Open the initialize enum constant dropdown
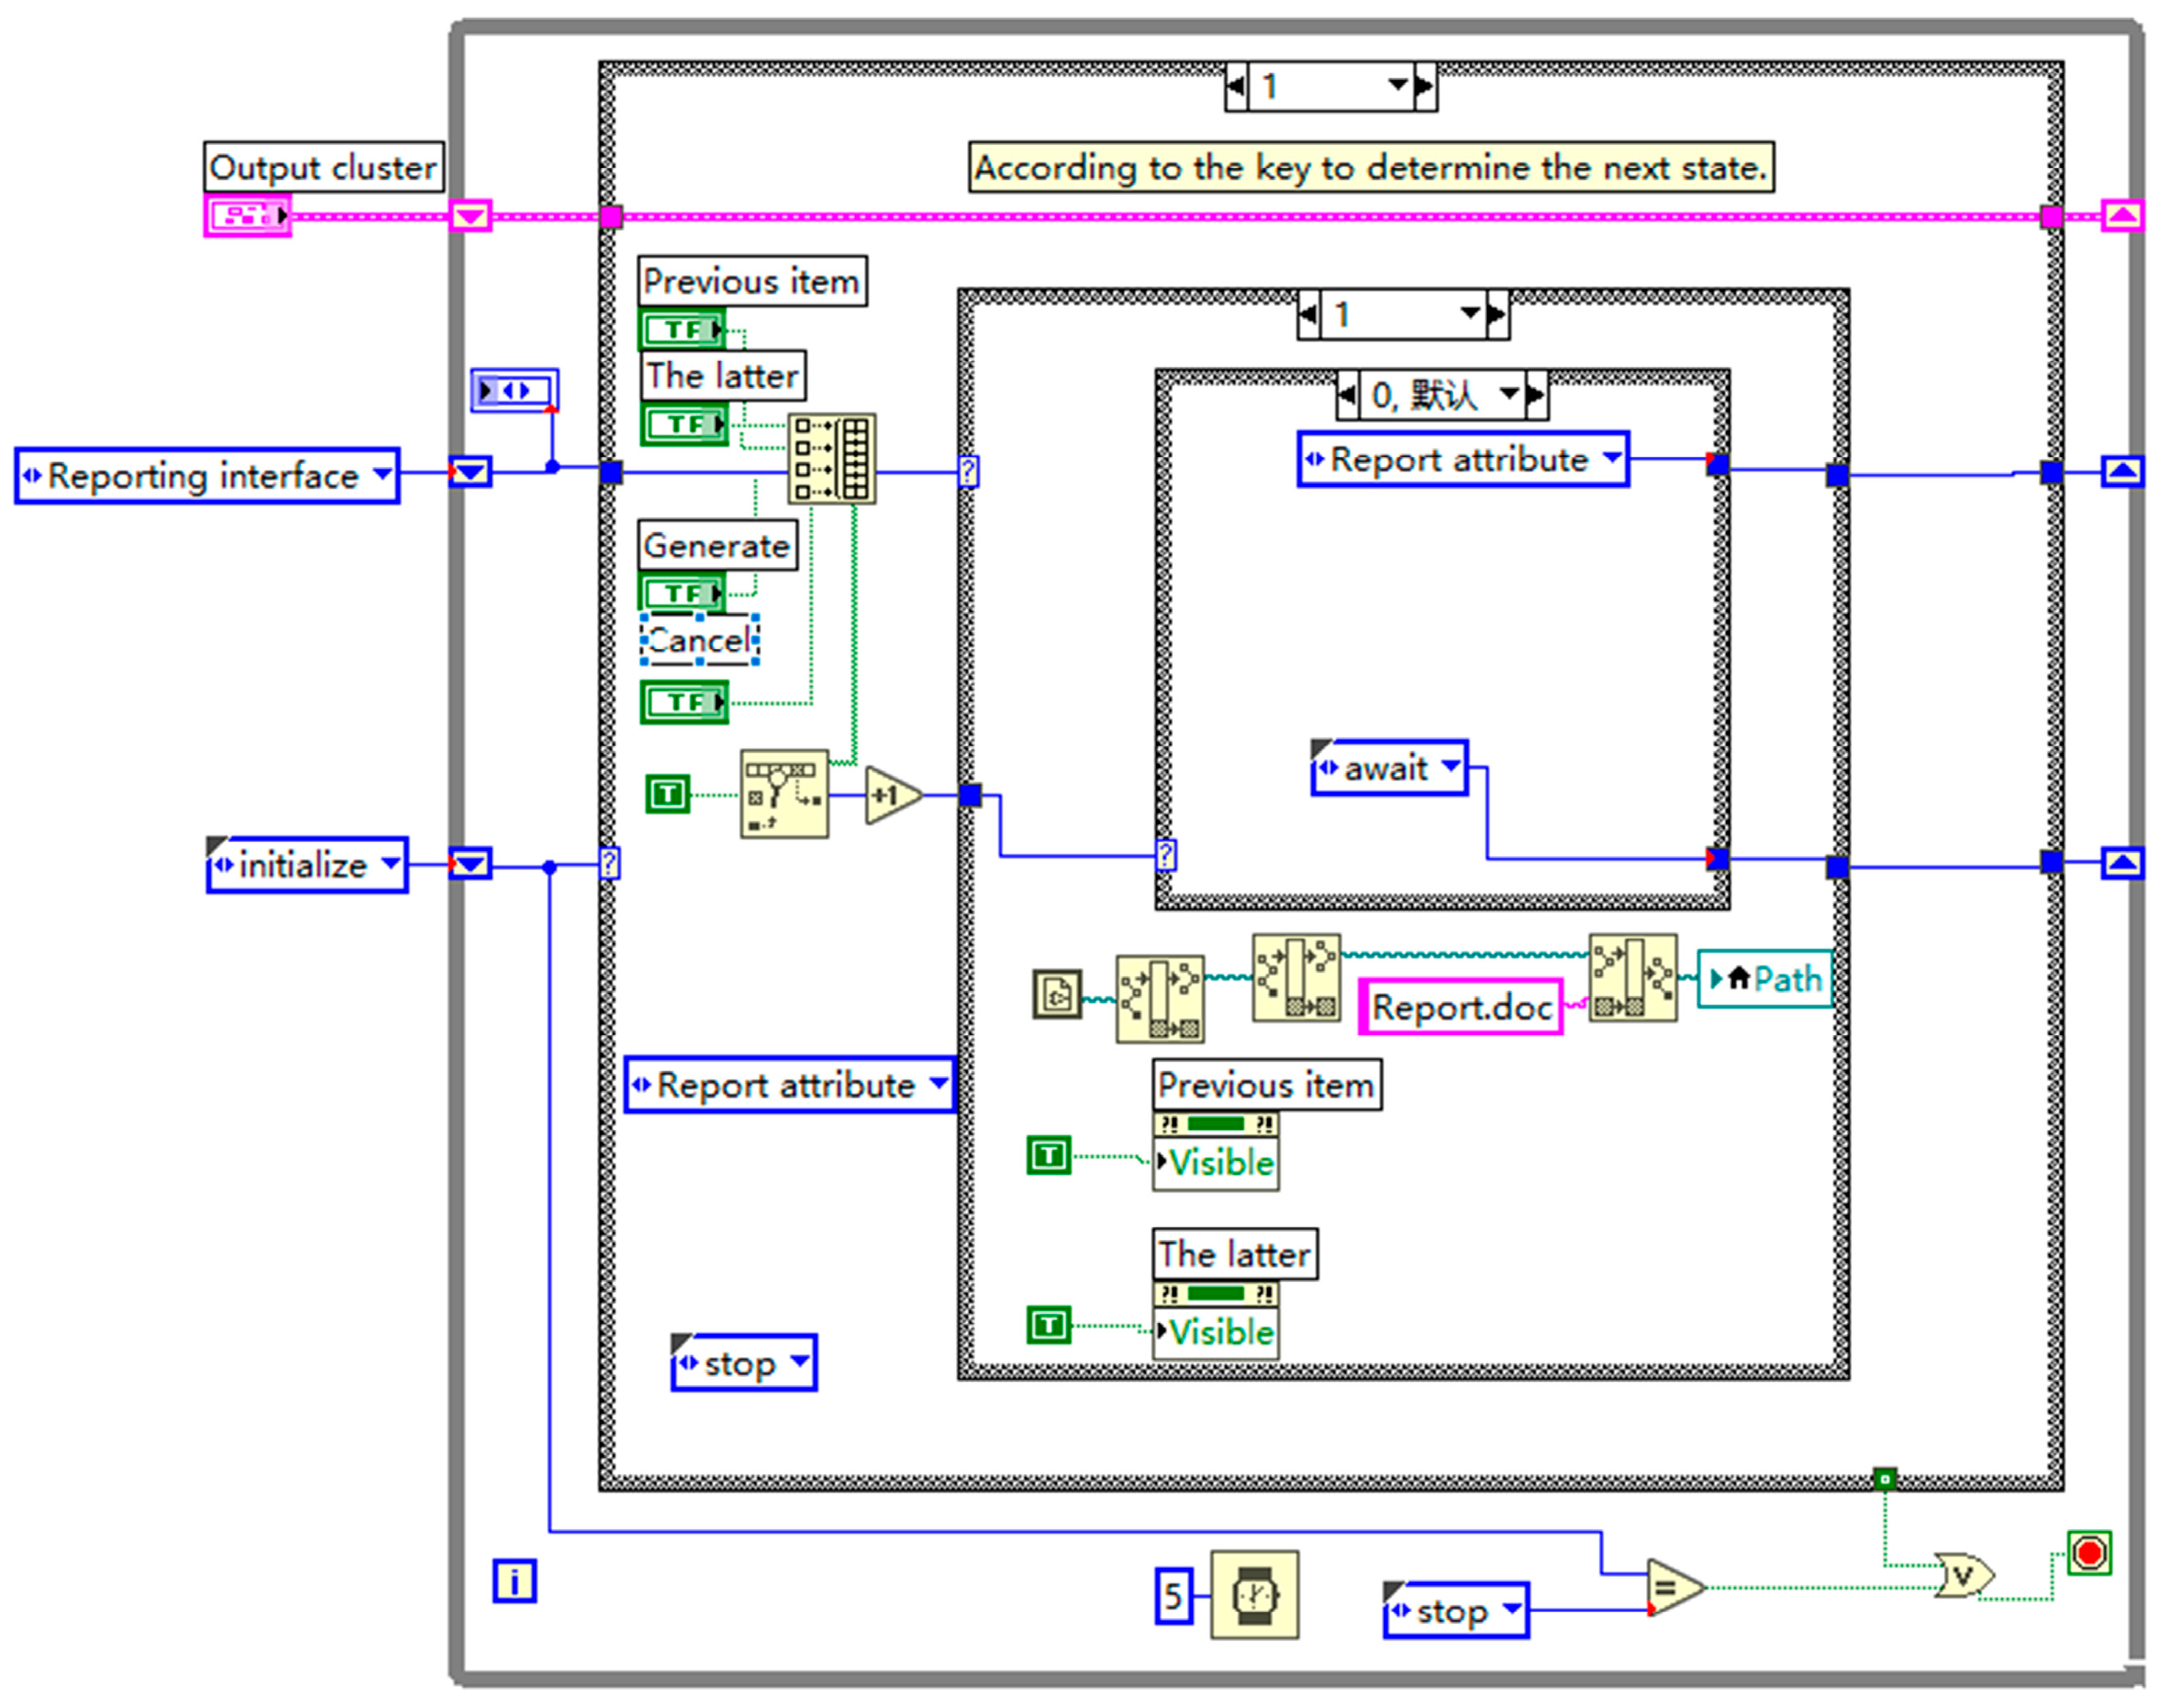The image size is (2160, 1708). 391,862
